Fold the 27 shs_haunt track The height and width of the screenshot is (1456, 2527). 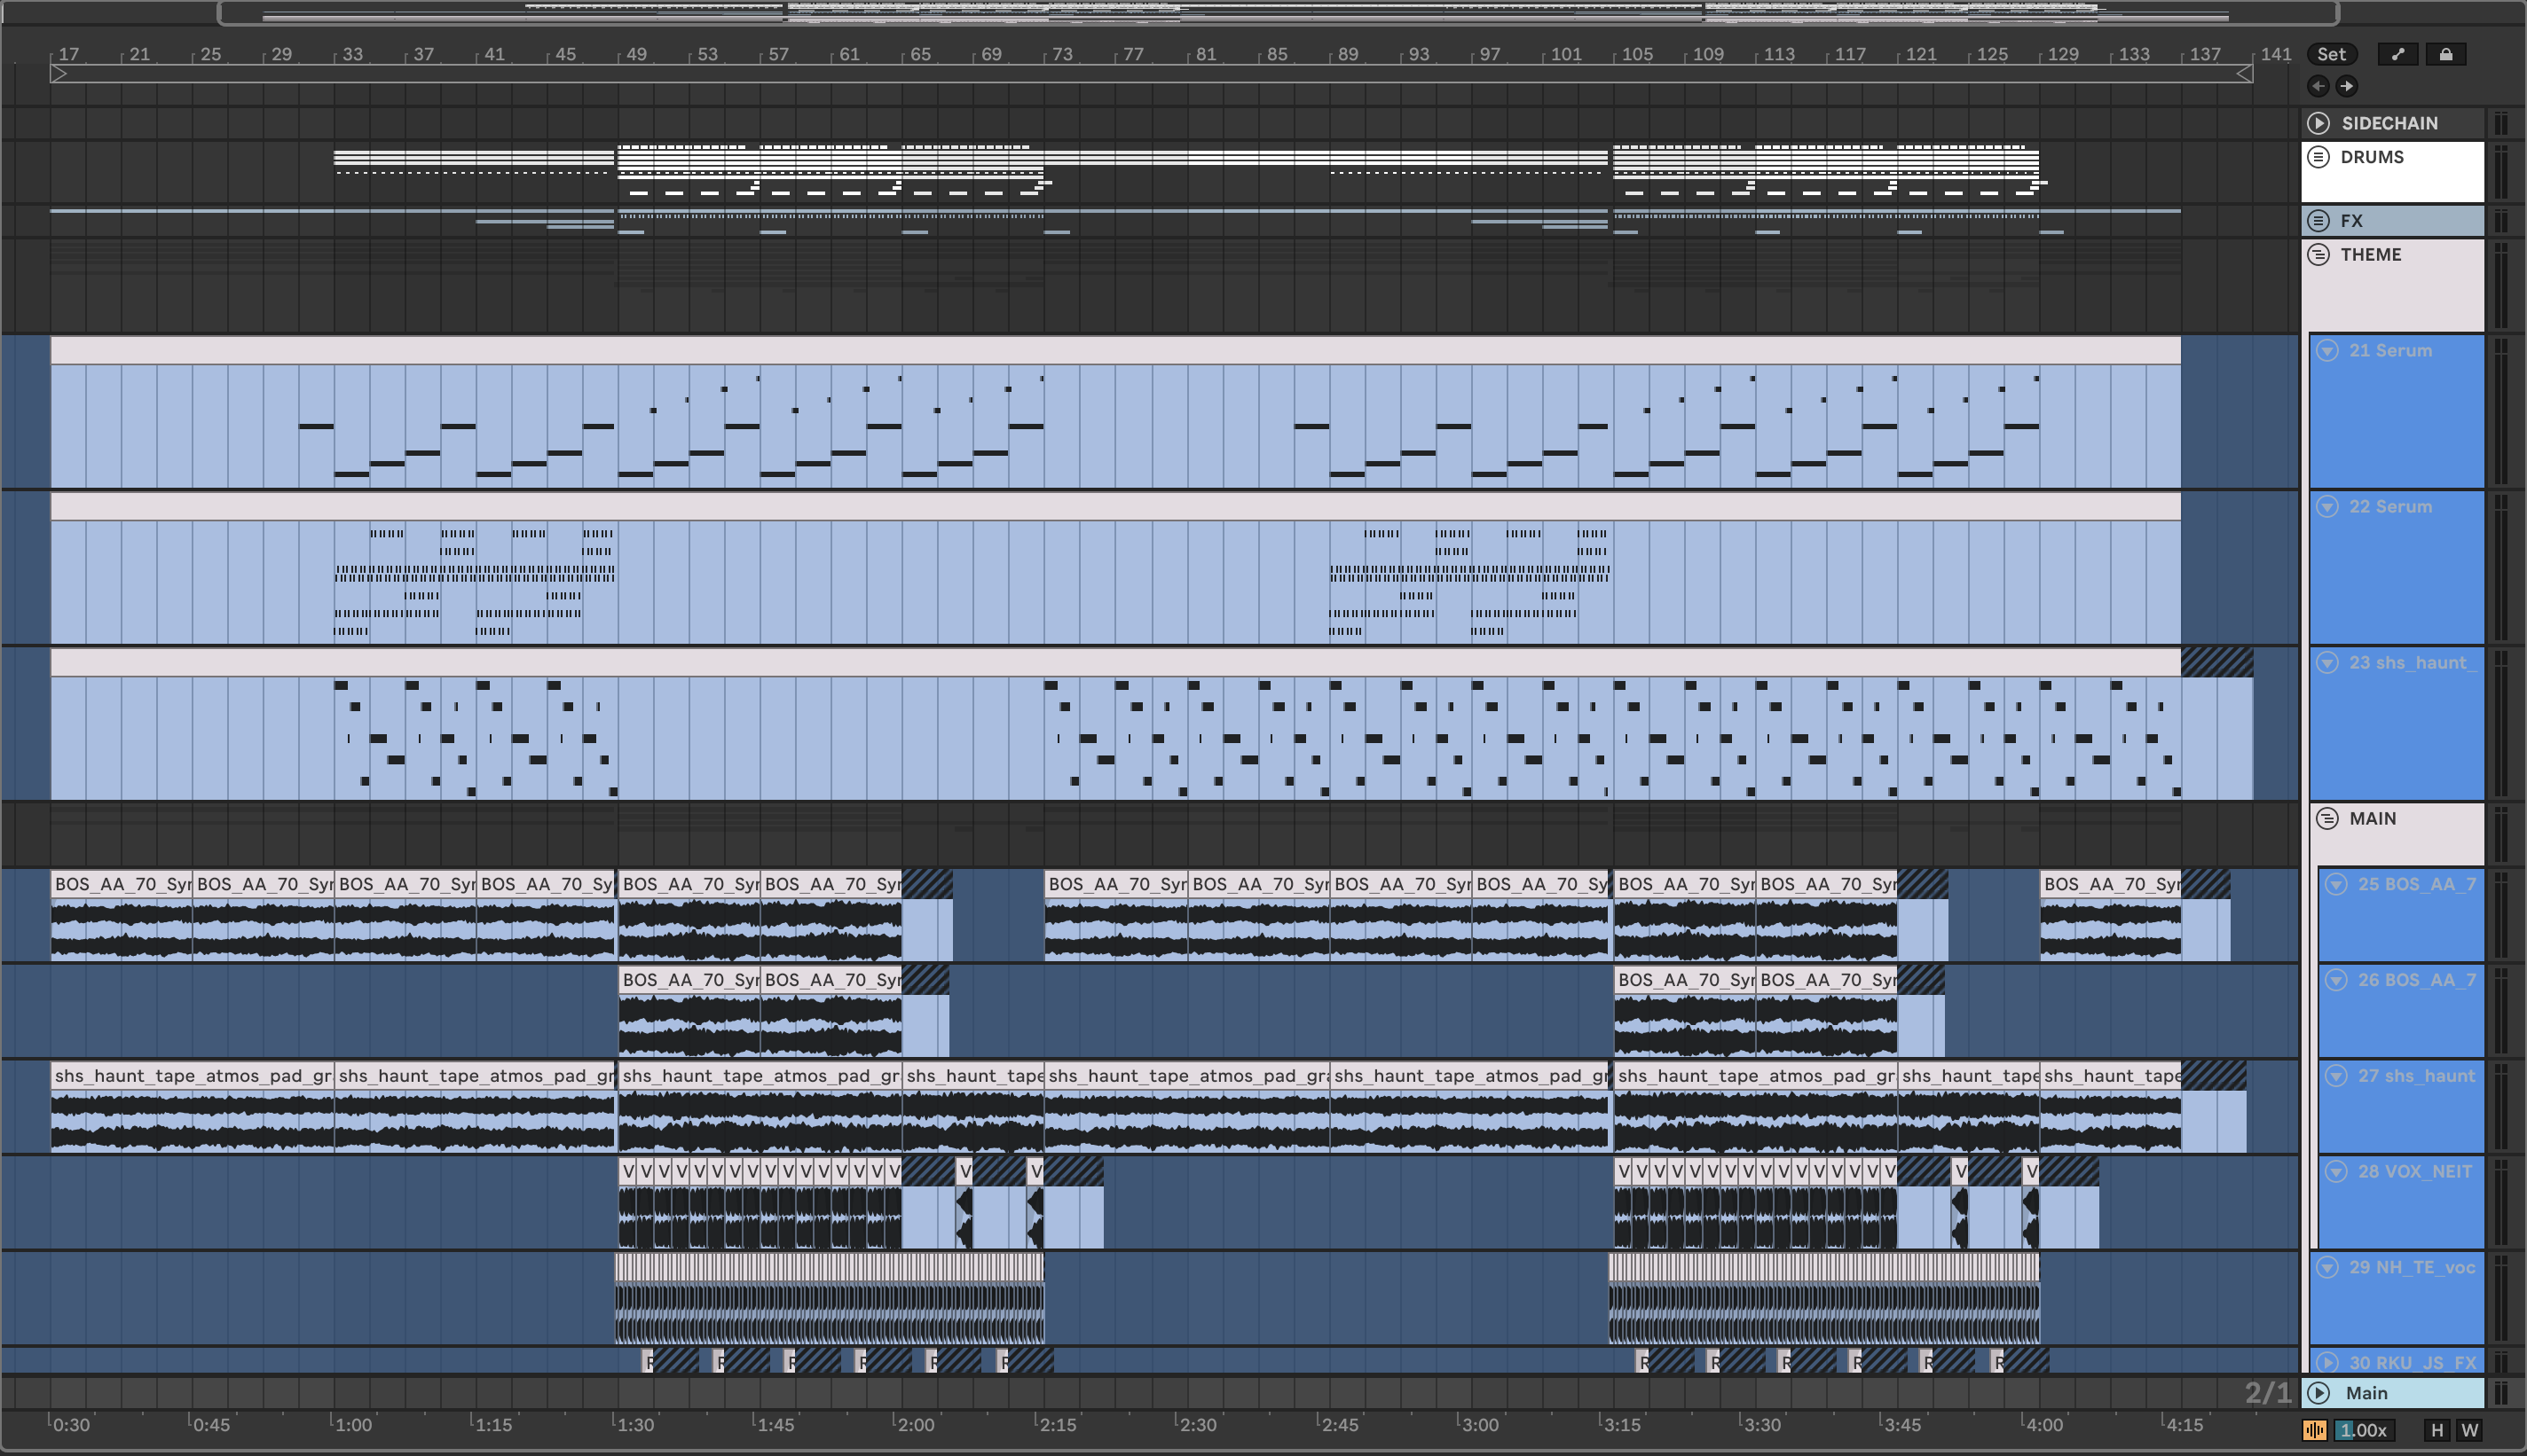click(x=2336, y=1077)
